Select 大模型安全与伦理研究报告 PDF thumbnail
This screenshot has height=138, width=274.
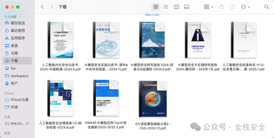point(198,40)
